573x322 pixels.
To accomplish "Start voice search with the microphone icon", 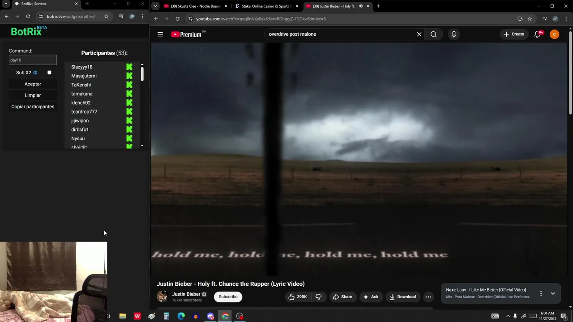I will 453,34.
